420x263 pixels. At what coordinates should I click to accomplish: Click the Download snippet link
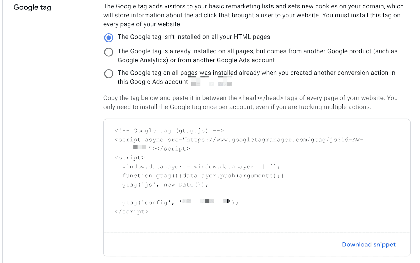pos(369,244)
